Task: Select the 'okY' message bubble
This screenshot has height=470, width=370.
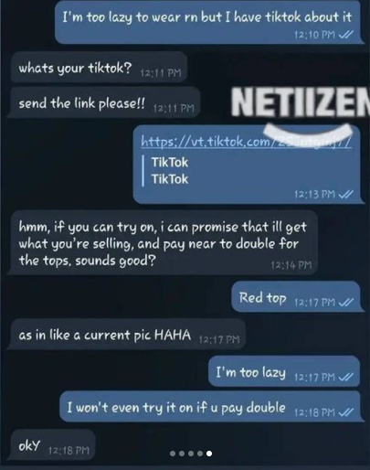Action: [x=52, y=445]
